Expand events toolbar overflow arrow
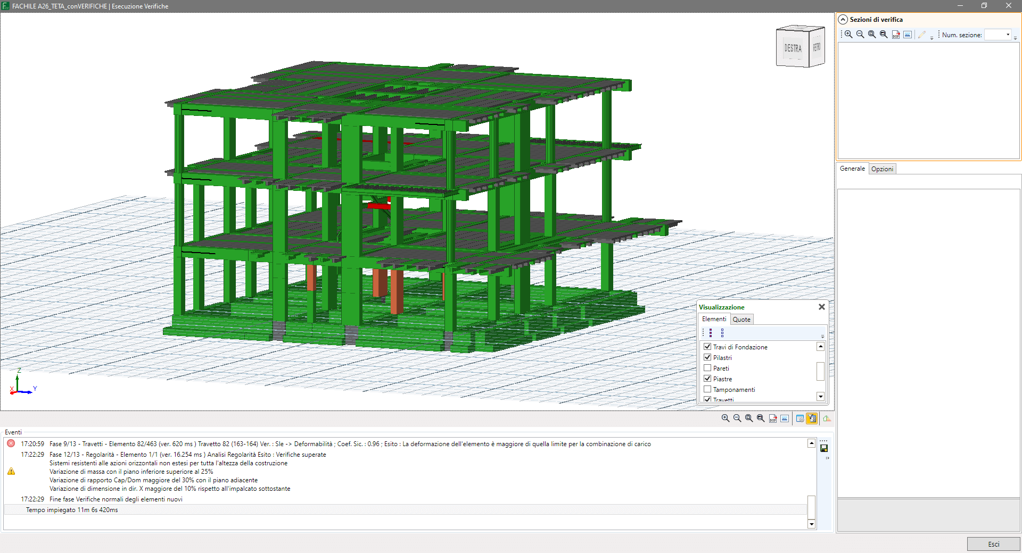The height and width of the screenshot is (553, 1022). click(x=827, y=458)
